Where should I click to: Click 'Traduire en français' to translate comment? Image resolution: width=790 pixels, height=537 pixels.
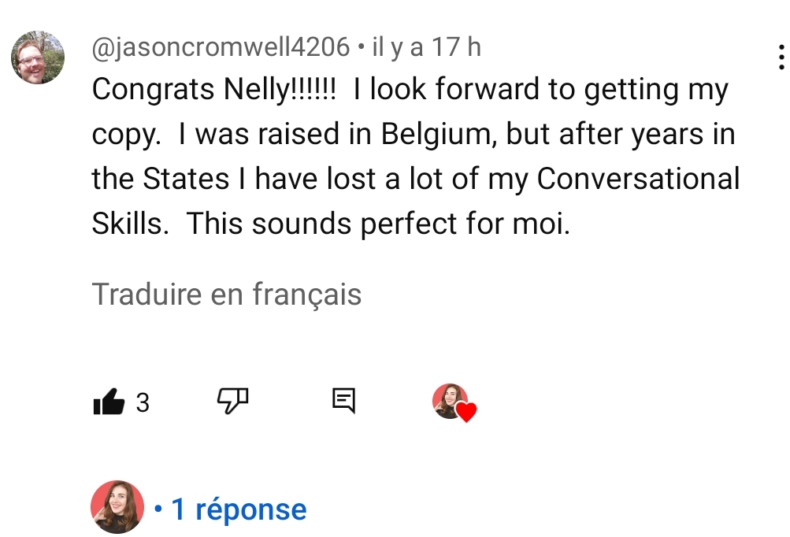tap(227, 294)
